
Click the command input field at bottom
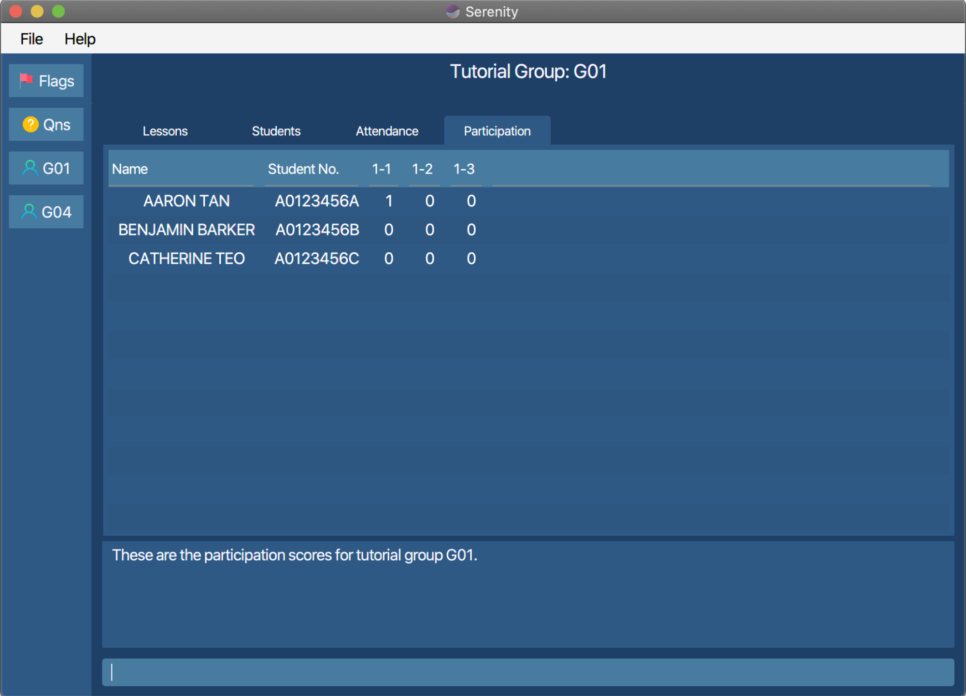click(x=528, y=672)
